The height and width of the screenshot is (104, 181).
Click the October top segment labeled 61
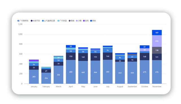click(145, 47)
